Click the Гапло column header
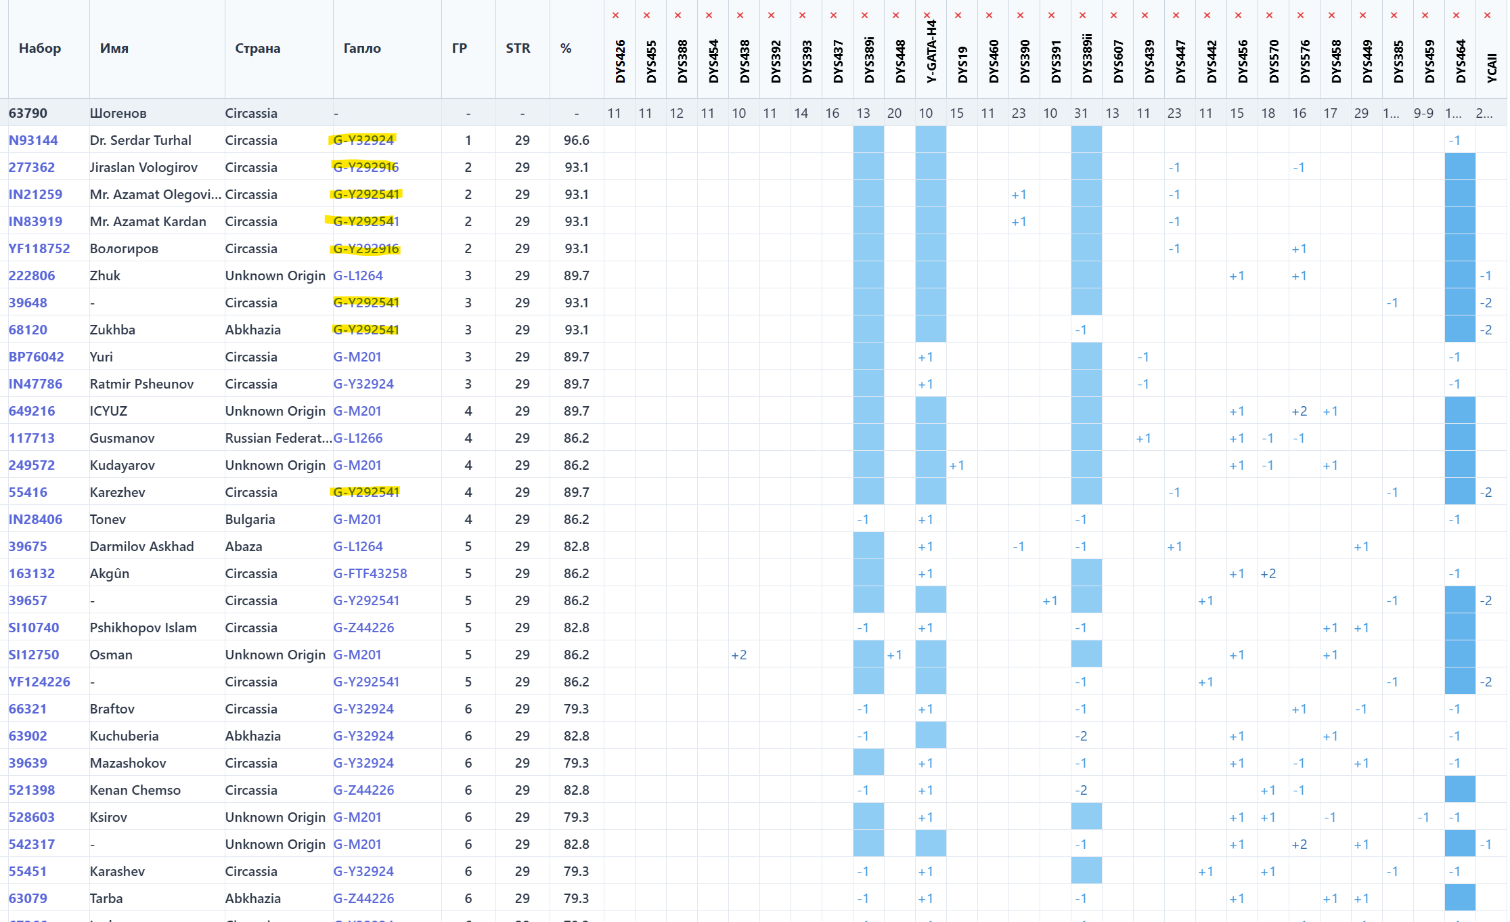Image resolution: width=1510 pixels, height=922 pixels. pyautogui.click(x=362, y=48)
